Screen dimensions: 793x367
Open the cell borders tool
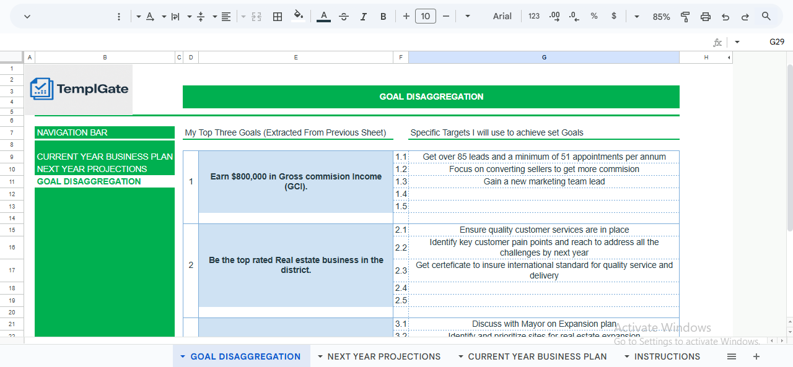pyautogui.click(x=278, y=17)
